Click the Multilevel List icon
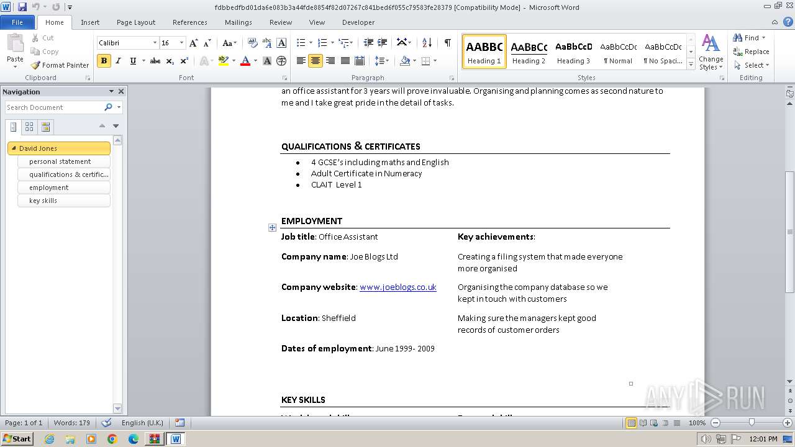The image size is (795, 447). (343, 43)
